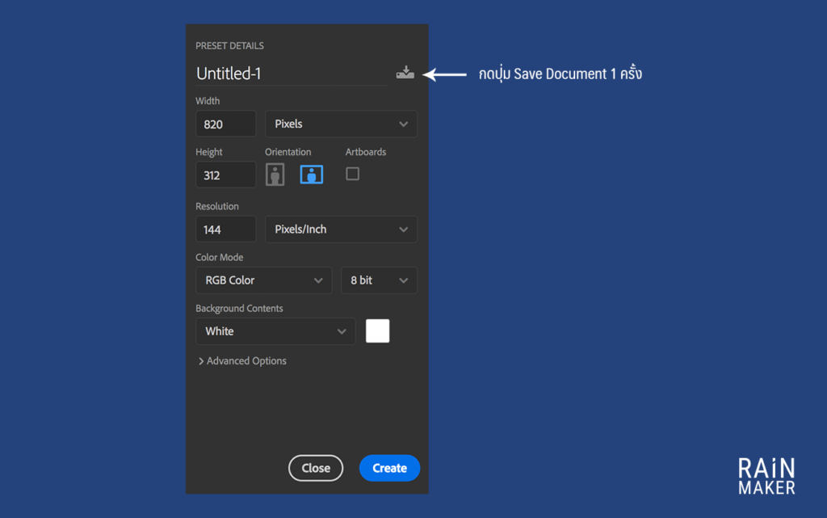
Task: Enable the Artboards checkbox
Action: (353, 174)
